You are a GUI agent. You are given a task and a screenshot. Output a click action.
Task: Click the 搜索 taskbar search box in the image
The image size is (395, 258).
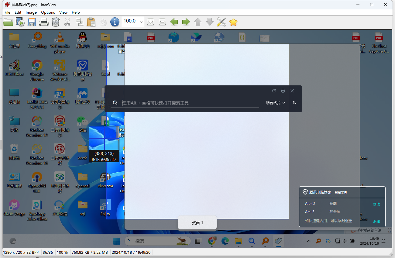(158, 241)
